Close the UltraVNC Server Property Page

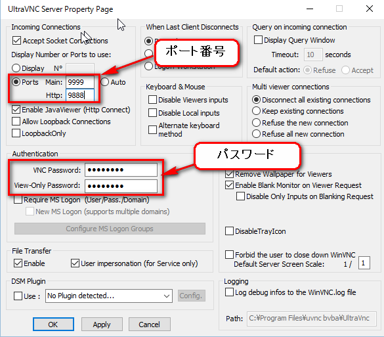pos(370,9)
